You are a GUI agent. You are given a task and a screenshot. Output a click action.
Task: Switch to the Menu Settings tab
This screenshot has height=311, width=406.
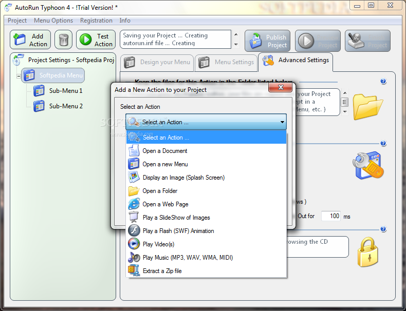tap(226, 62)
